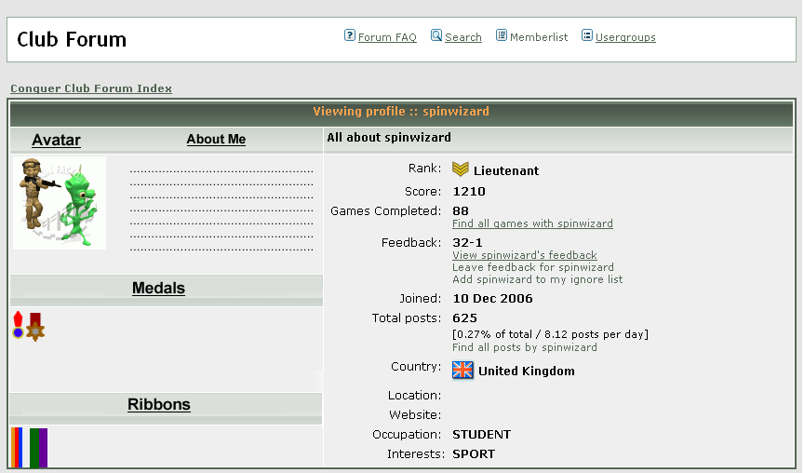Click the Club Forum title

[72, 39]
